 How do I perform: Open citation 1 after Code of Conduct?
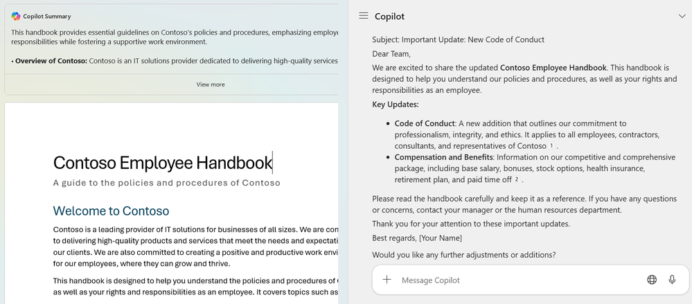[x=551, y=145]
